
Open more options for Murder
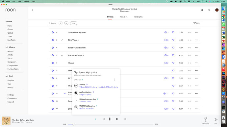pos(196,63)
